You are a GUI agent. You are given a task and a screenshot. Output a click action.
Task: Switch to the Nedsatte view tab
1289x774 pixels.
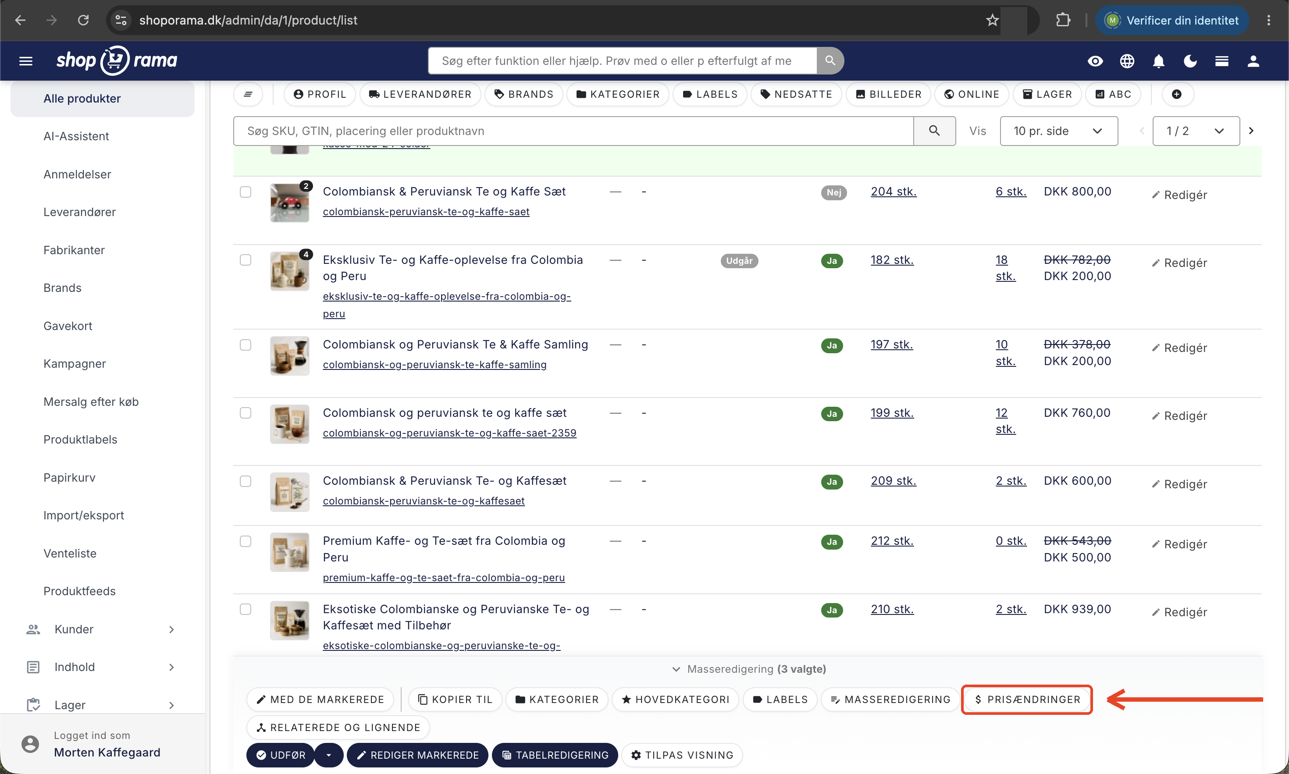796,94
